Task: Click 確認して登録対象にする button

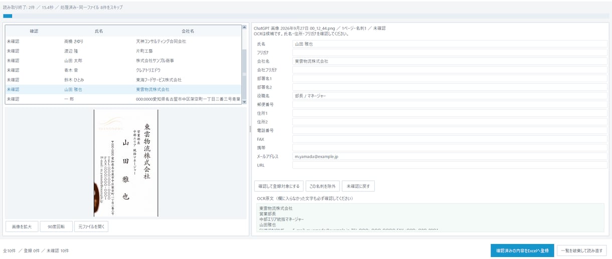Action: [279, 186]
